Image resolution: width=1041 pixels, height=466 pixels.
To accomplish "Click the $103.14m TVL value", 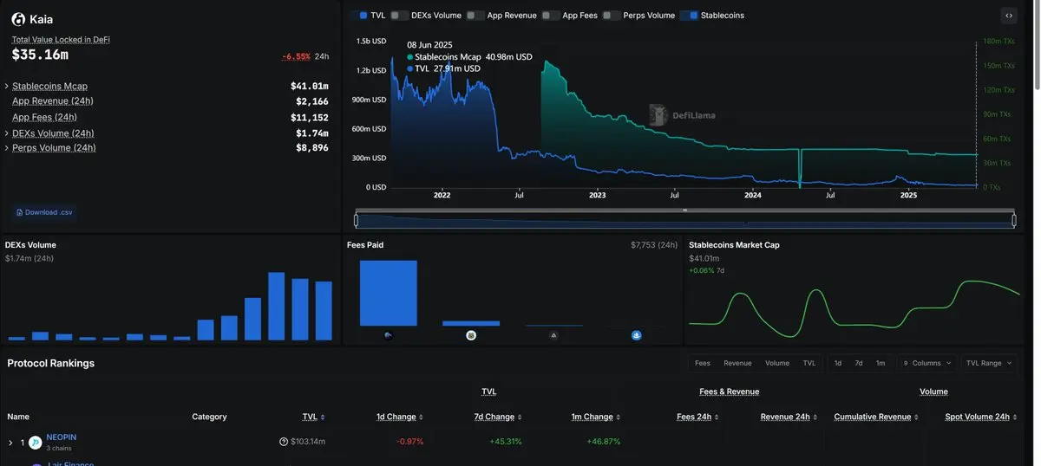I will point(308,442).
